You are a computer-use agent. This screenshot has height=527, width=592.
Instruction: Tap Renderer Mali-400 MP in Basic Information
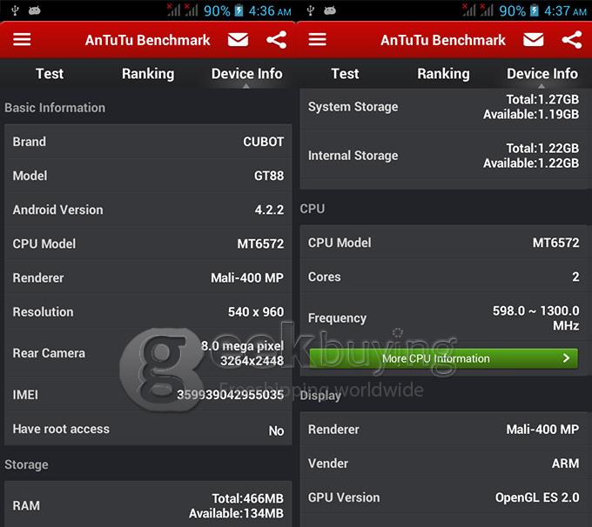pyautogui.click(x=148, y=277)
